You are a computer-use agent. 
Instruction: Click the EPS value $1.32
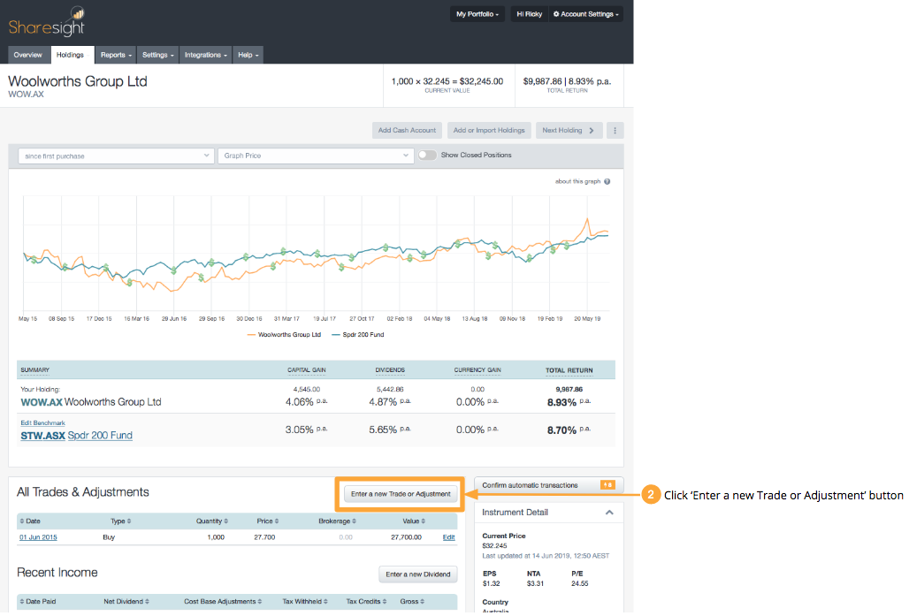pos(491,583)
